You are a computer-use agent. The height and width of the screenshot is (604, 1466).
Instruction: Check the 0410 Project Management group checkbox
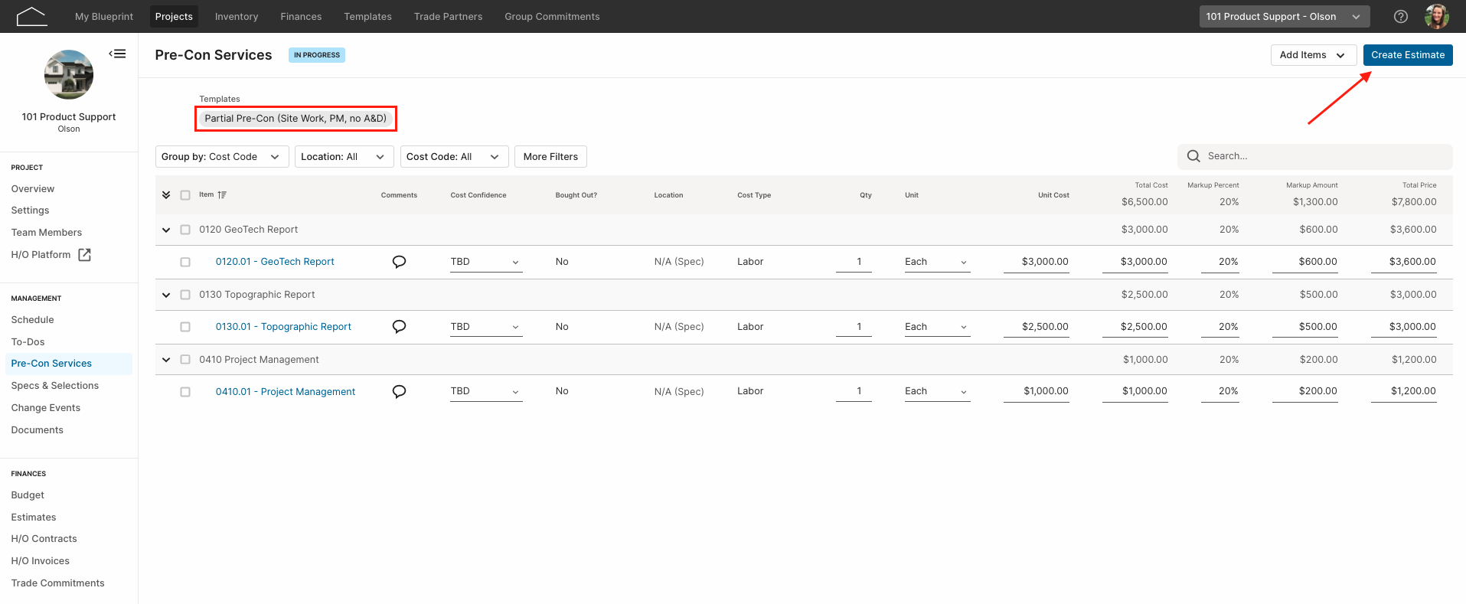pos(185,360)
